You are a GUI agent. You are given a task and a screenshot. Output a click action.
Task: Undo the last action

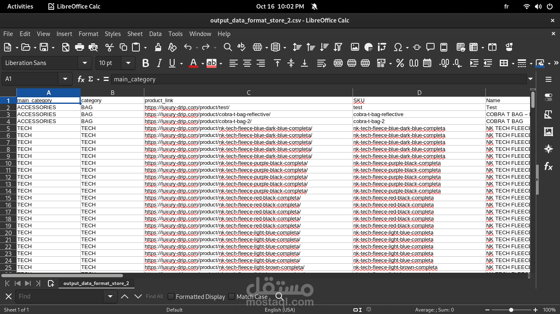(188, 47)
